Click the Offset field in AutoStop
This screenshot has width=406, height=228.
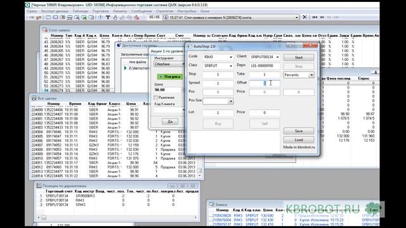265,84
